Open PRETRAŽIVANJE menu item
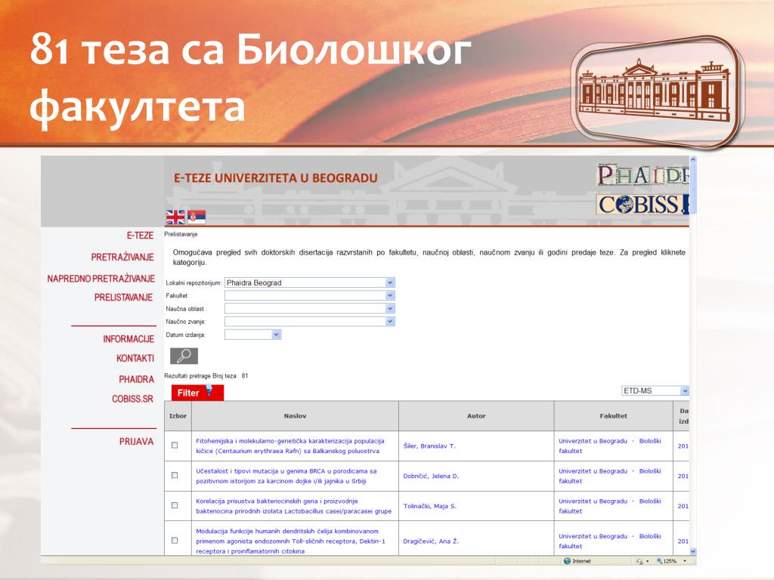The width and height of the screenshot is (774, 580). tap(122, 257)
